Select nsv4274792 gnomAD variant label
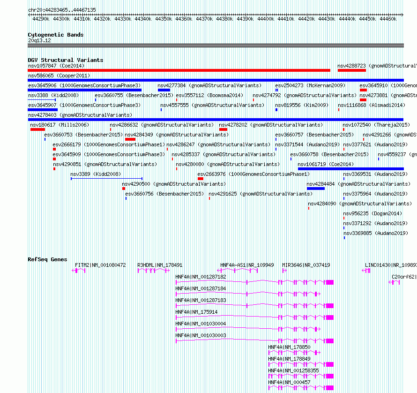Screen dimensions: 417x393 click(305, 95)
